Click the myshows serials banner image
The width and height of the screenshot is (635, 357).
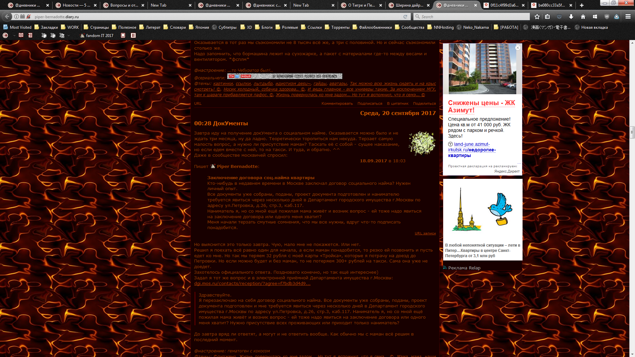285,76
